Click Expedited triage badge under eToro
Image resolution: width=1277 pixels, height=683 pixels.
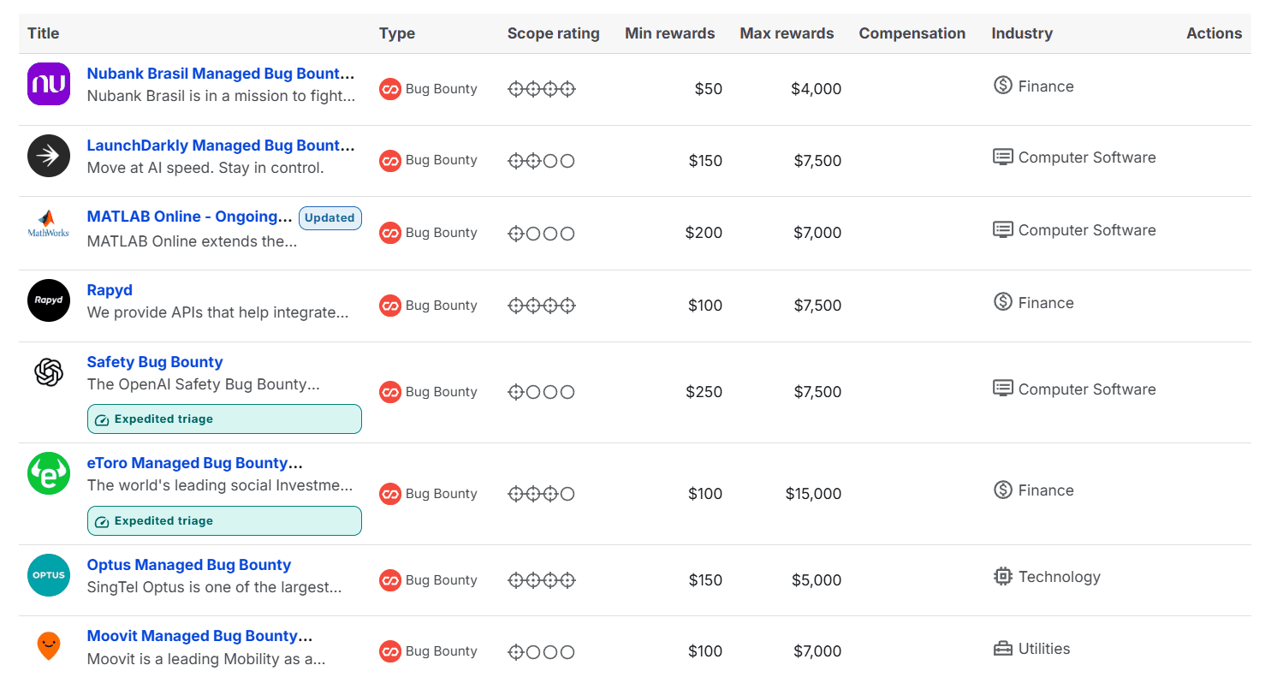click(x=224, y=521)
